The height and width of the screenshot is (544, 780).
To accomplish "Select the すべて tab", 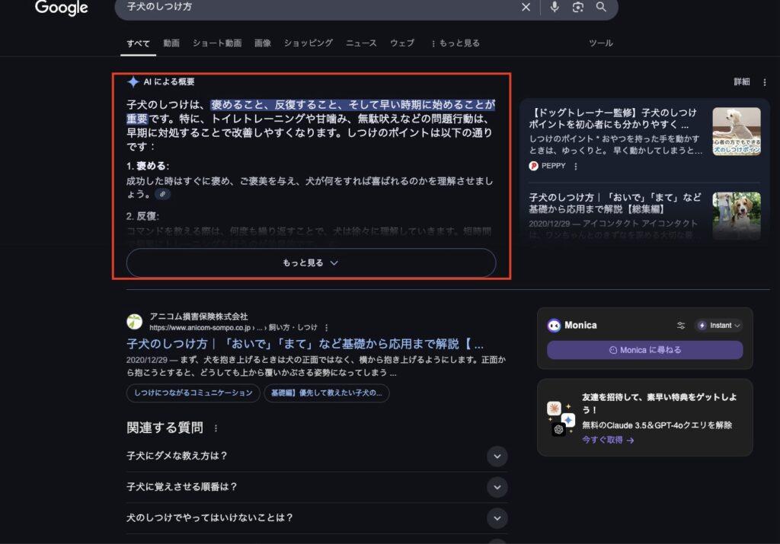I will pos(139,43).
